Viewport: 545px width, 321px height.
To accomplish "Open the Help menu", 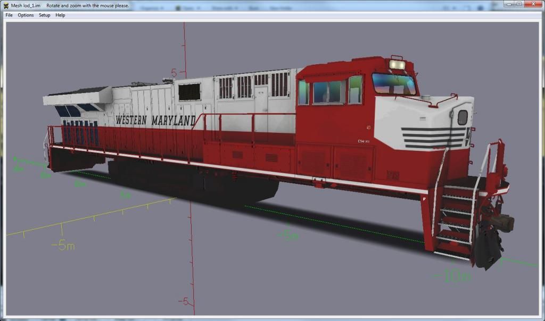I will pos(60,15).
